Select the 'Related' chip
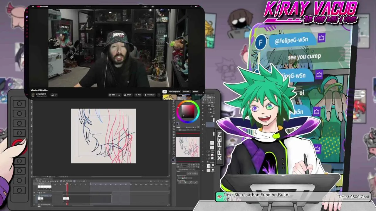 tap(195, 91)
